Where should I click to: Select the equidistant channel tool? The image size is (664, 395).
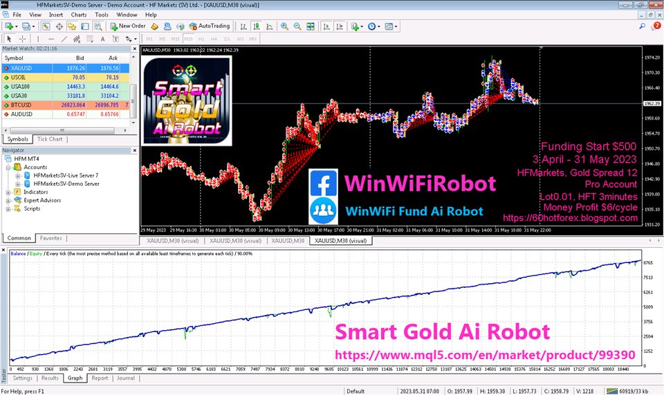click(77, 39)
